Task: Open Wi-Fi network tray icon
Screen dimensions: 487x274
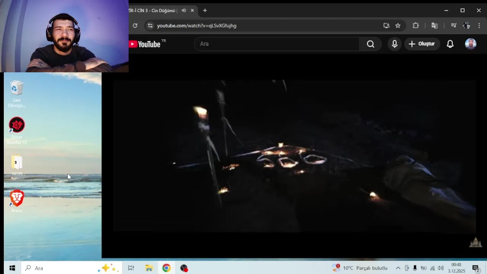Action: pyautogui.click(x=432, y=268)
